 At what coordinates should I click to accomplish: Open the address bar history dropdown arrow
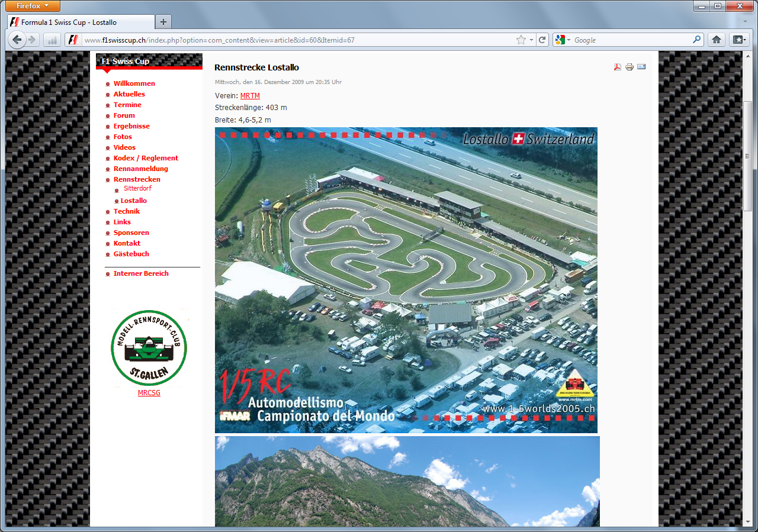click(531, 40)
